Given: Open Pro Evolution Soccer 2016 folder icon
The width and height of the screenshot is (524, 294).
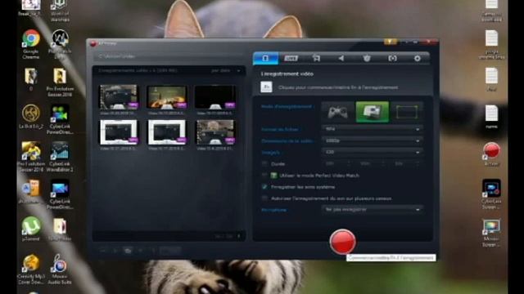Looking at the screenshot, I should (60, 82).
